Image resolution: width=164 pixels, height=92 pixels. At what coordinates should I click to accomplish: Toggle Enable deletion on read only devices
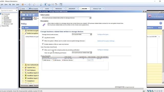43,44
